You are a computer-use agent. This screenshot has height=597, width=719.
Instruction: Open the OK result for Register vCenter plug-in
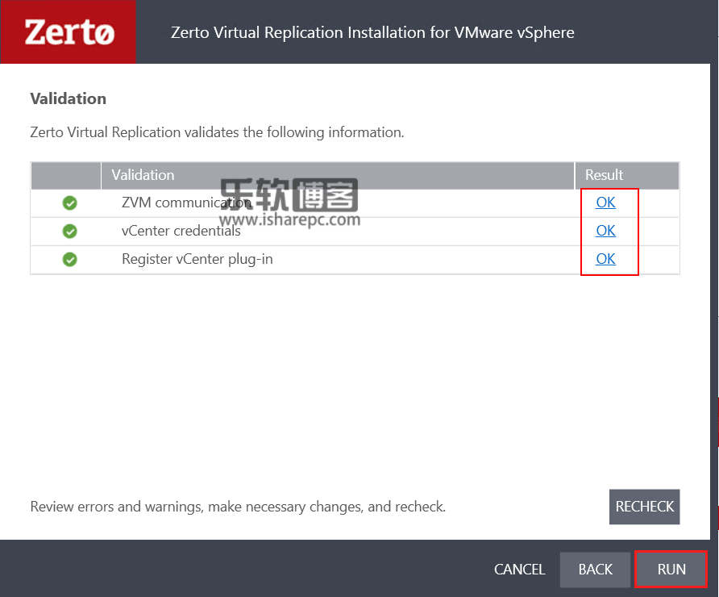click(x=605, y=259)
